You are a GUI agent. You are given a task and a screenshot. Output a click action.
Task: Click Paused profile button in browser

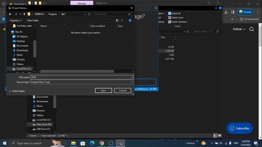(245, 12)
